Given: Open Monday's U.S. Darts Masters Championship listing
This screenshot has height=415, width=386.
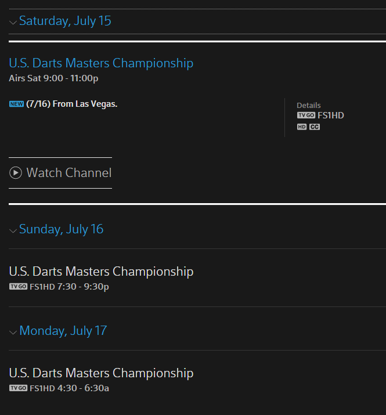Looking at the screenshot, I should (x=101, y=373).
